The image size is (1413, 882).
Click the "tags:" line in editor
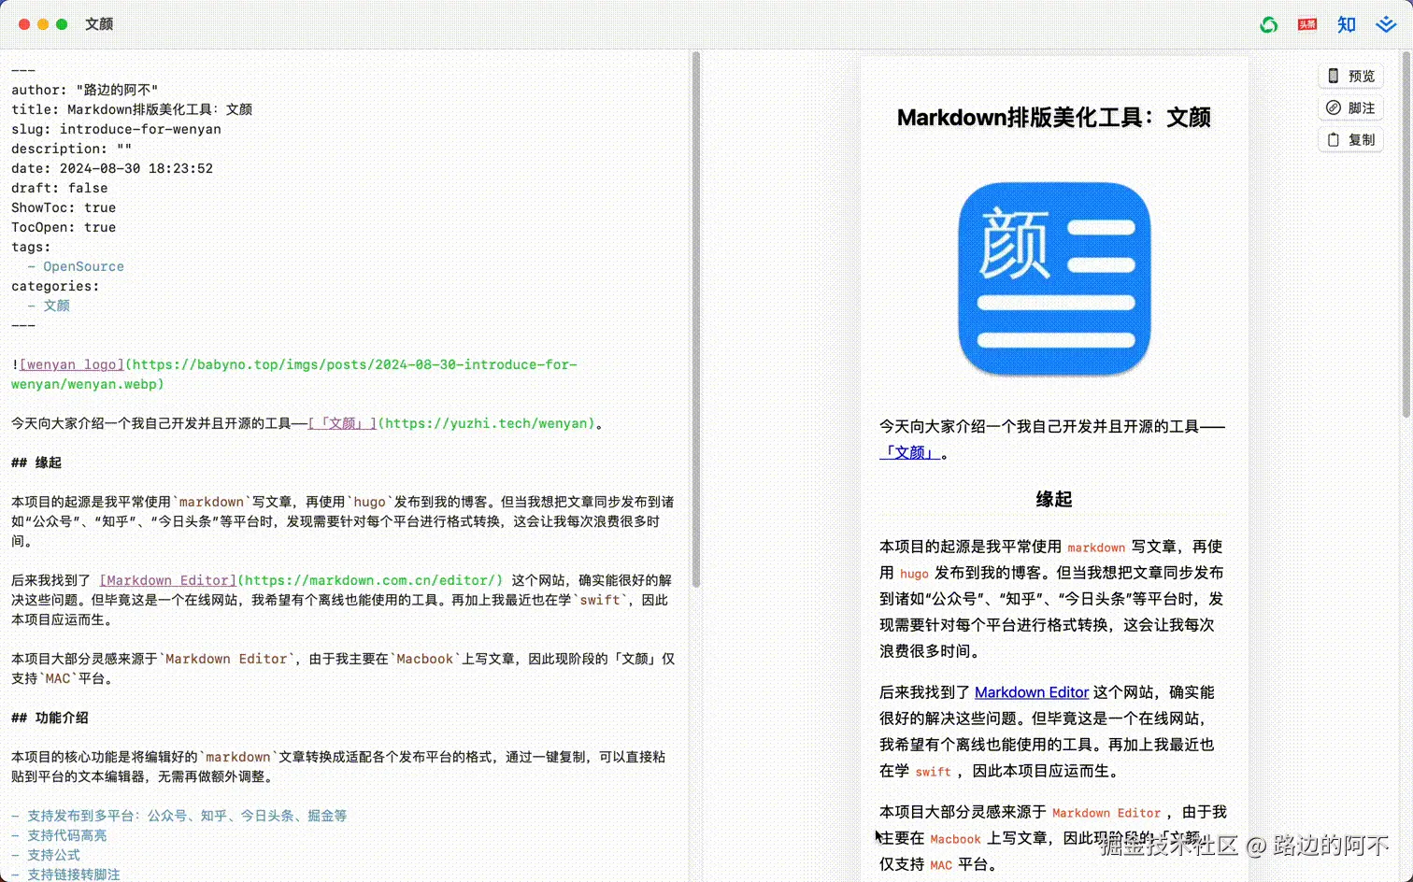(x=31, y=247)
